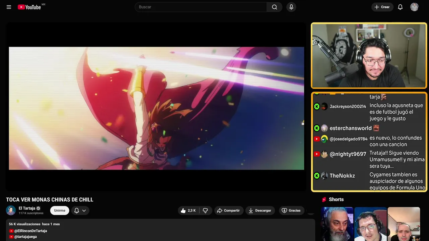Open the hamburger guide menu

(9, 7)
